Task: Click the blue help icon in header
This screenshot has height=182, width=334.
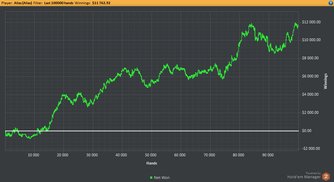Action: click(x=331, y=3)
